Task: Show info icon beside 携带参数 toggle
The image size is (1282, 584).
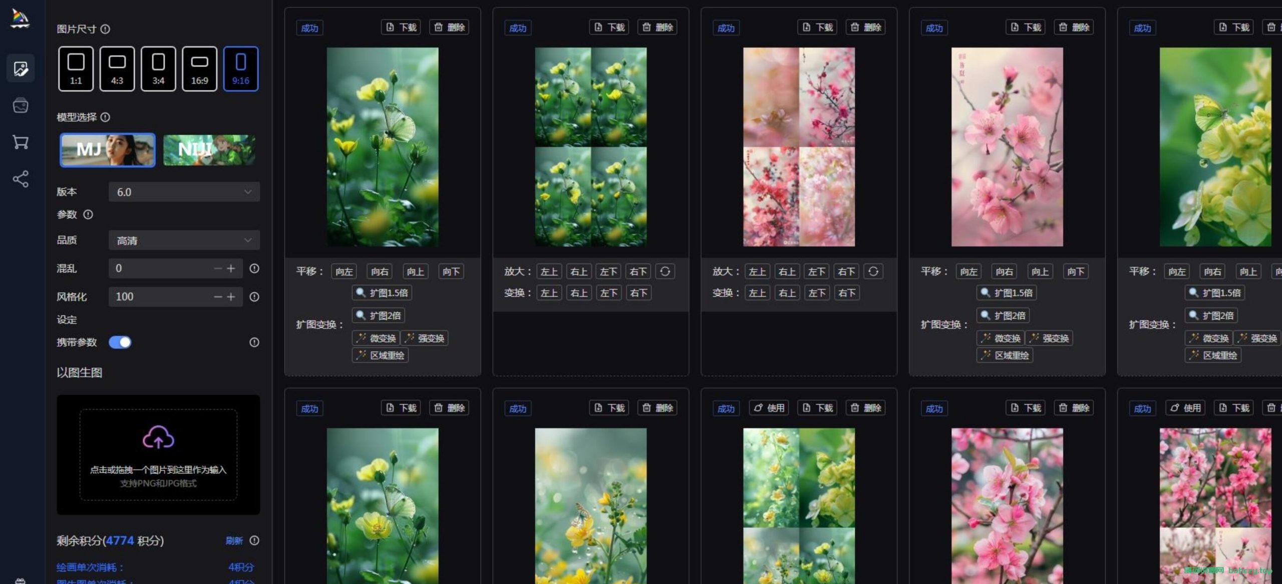Action: click(x=254, y=342)
